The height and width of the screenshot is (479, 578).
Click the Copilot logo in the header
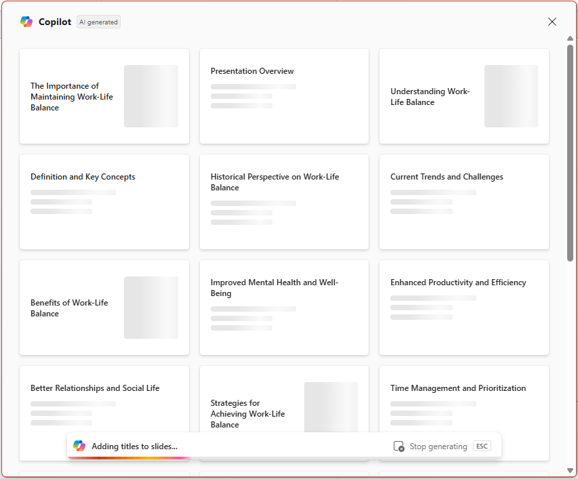pos(26,21)
